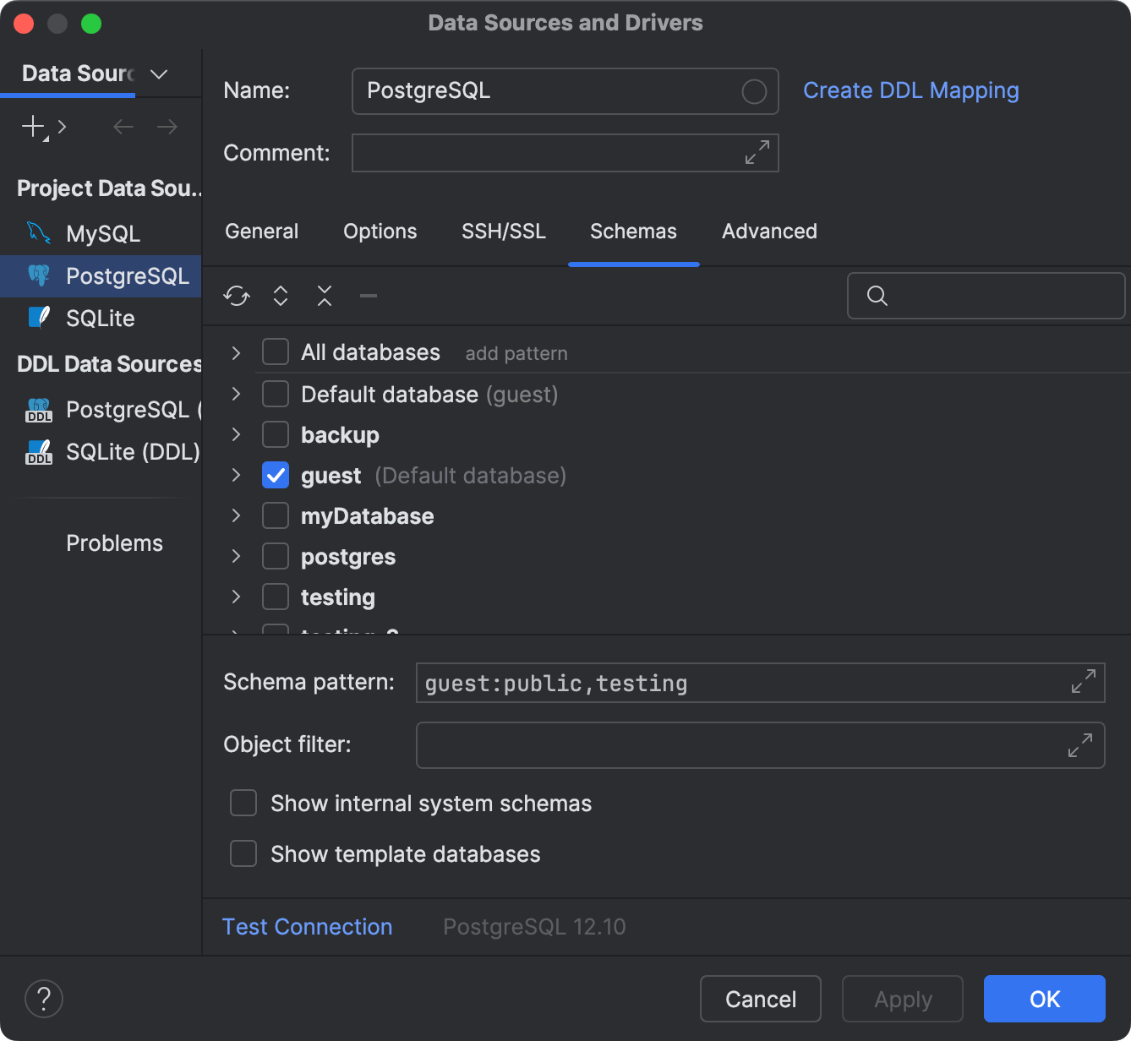Click the Create DDL Mapping link
The width and height of the screenshot is (1131, 1041).
pos(911,90)
